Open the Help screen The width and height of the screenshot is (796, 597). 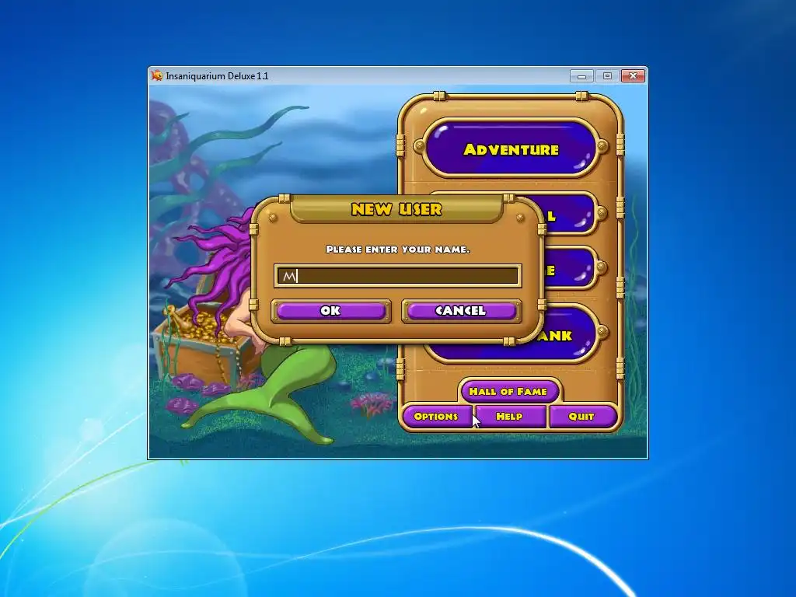click(510, 417)
